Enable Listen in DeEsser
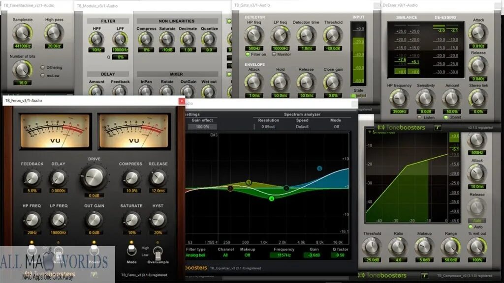The width and height of the screenshot is (504, 283). [x=419, y=117]
